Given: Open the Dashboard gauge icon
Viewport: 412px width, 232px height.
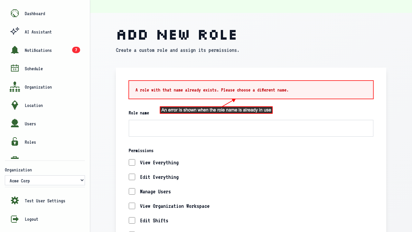Looking at the screenshot, I should 15,13.
